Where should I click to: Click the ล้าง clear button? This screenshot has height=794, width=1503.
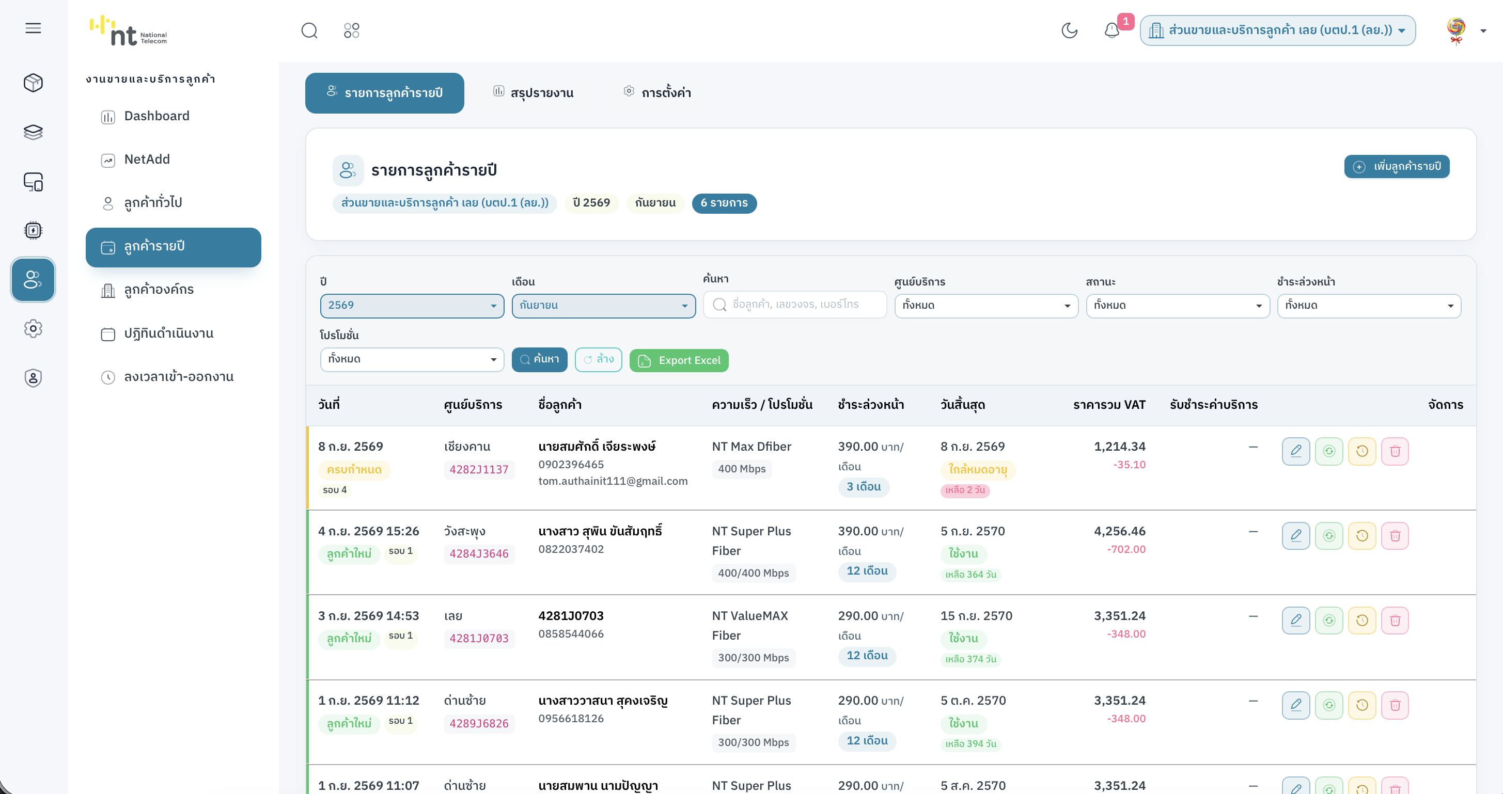point(598,359)
